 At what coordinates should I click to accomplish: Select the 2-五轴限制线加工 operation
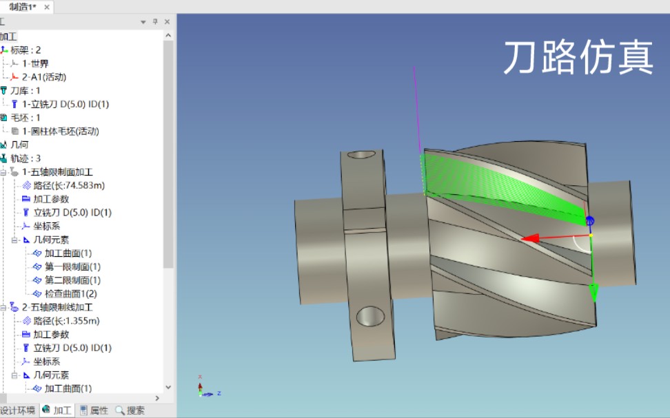click(57, 307)
